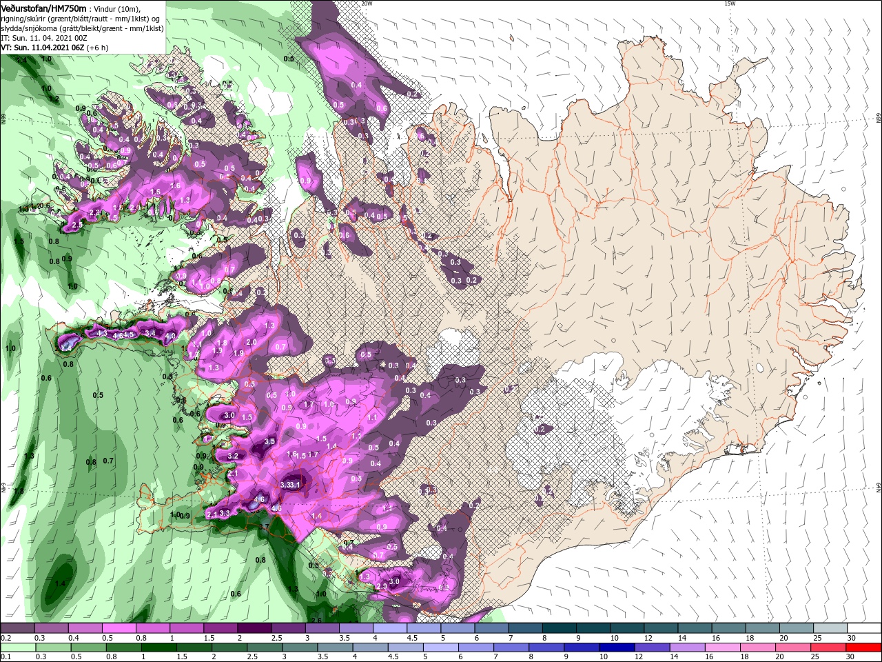882x662 pixels.
Task: Click the '3.7' rainfall value on map
Action: 263,527
